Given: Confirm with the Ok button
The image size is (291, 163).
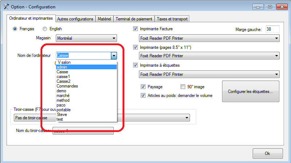Looking at the screenshot, I should click(268, 154).
